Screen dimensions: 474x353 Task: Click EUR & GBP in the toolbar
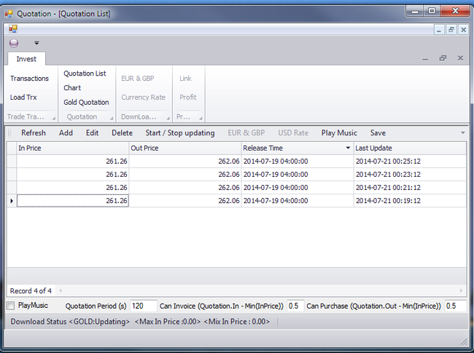click(x=246, y=132)
